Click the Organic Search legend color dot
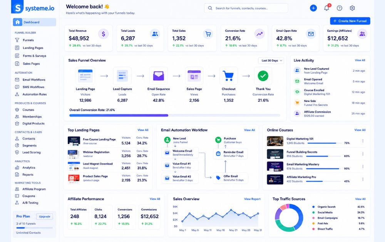The height and width of the screenshot is (242, 385). tap(313, 207)
